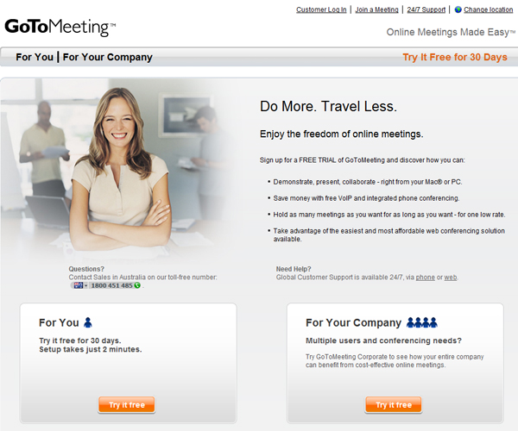
Task: Click Try it free under For You
Action: tap(127, 404)
